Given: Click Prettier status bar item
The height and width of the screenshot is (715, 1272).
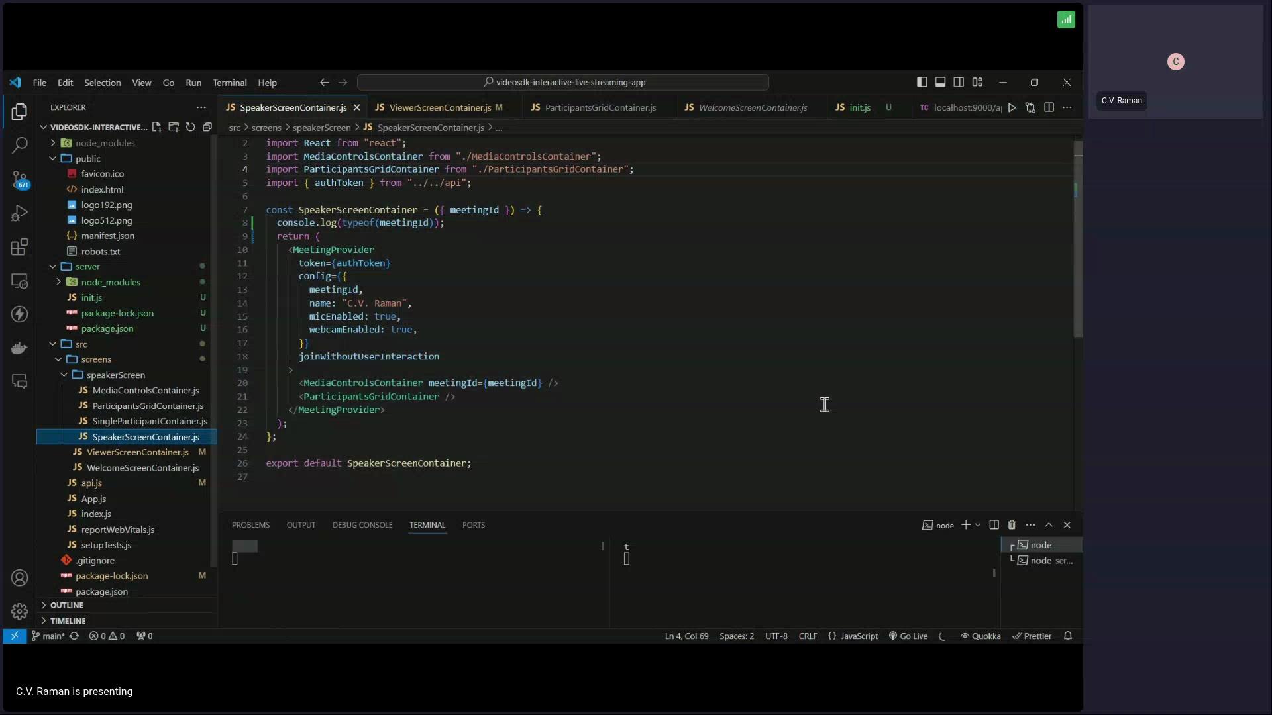Looking at the screenshot, I should click(1032, 636).
